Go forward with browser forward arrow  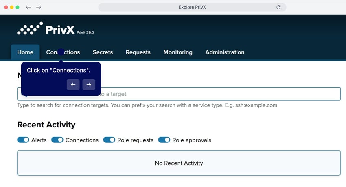pyautogui.click(x=39, y=7)
